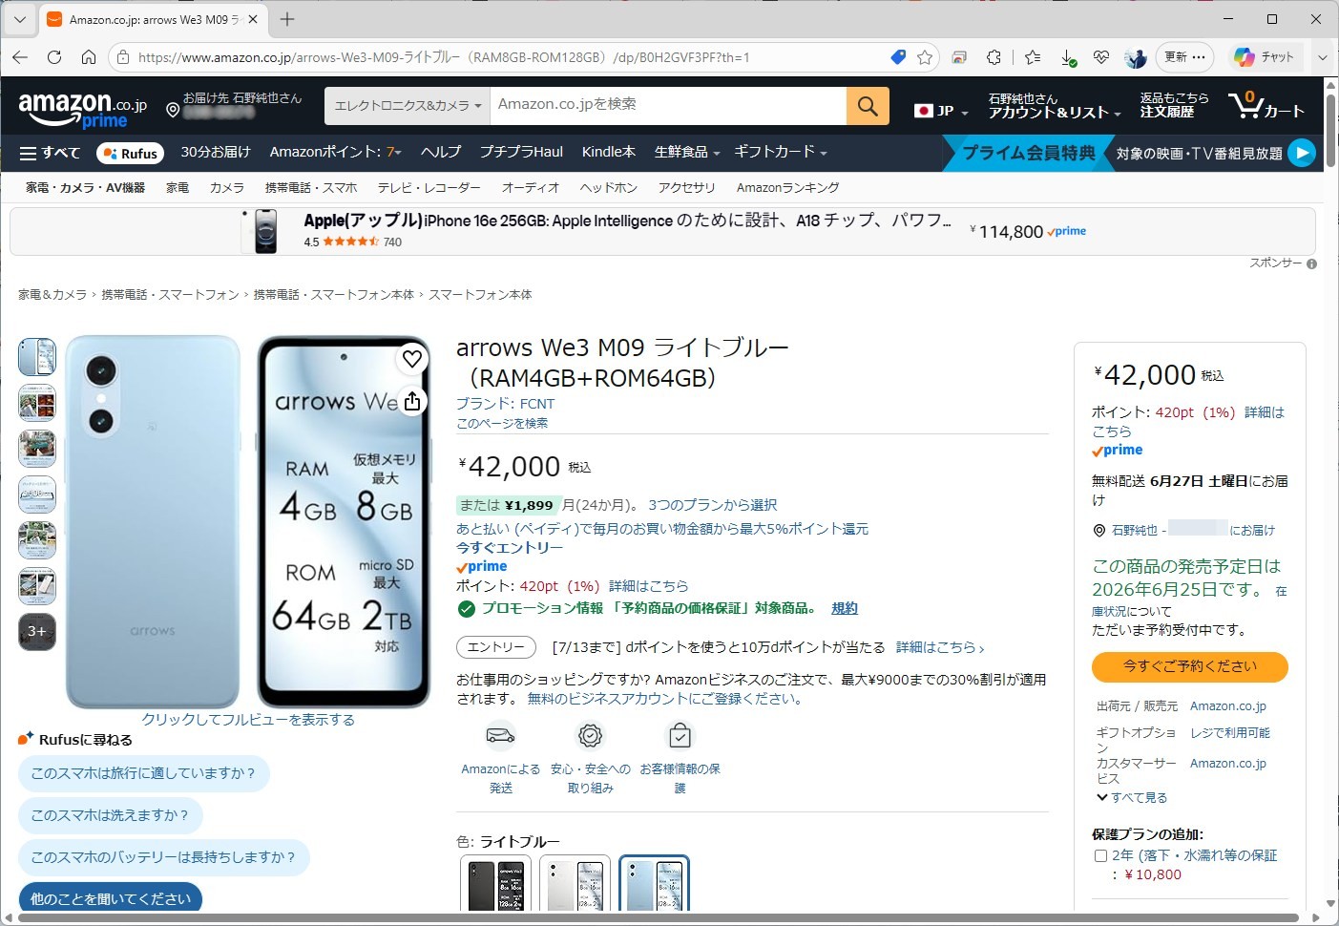Image resolution: width=1339 pixels, height=926 pixels.
Task: Focus the Amazon.co.jpを検索 search field
Action: (x=668, y=106)
